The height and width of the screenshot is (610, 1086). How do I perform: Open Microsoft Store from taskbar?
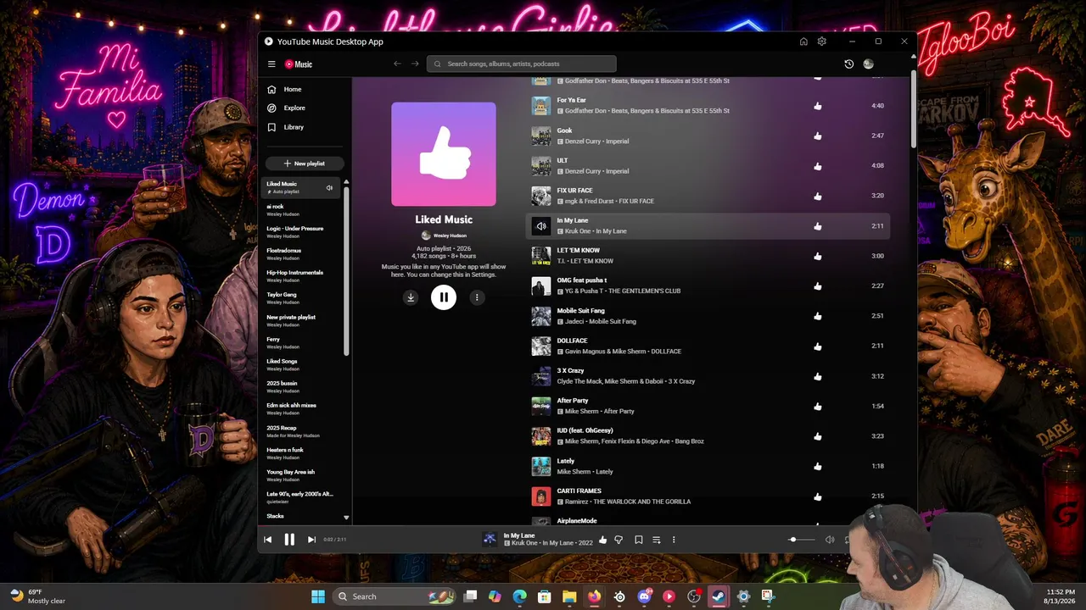pos(545,596)
